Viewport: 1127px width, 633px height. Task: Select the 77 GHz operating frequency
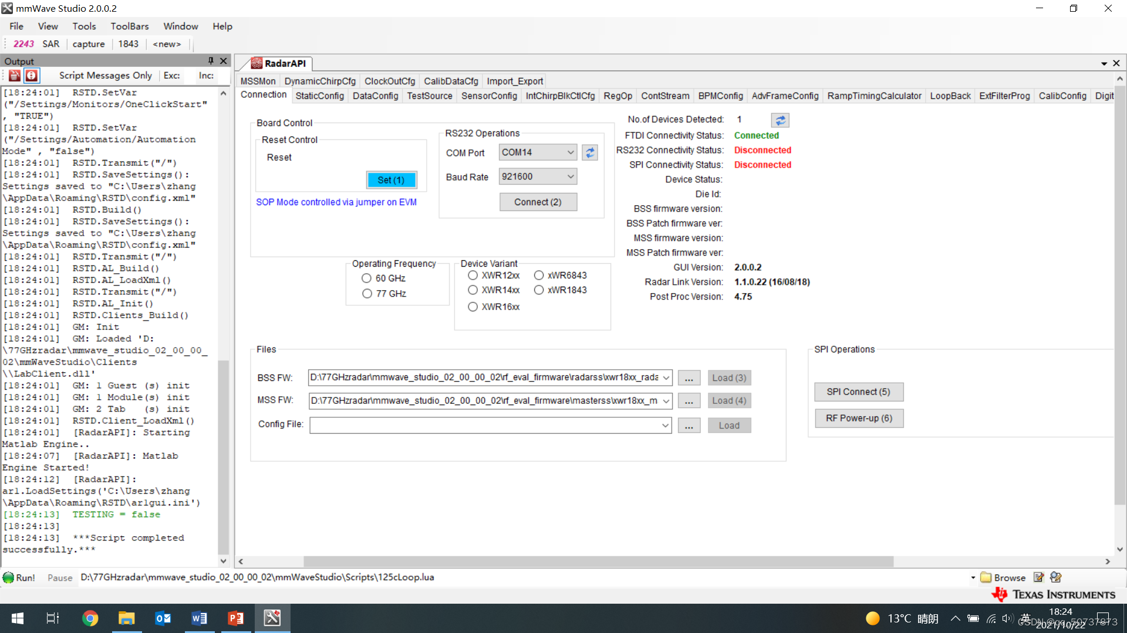click(367, 294)
